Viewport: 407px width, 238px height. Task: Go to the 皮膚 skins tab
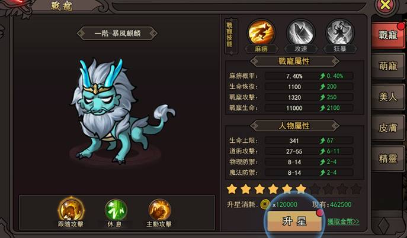click(388, 128)
